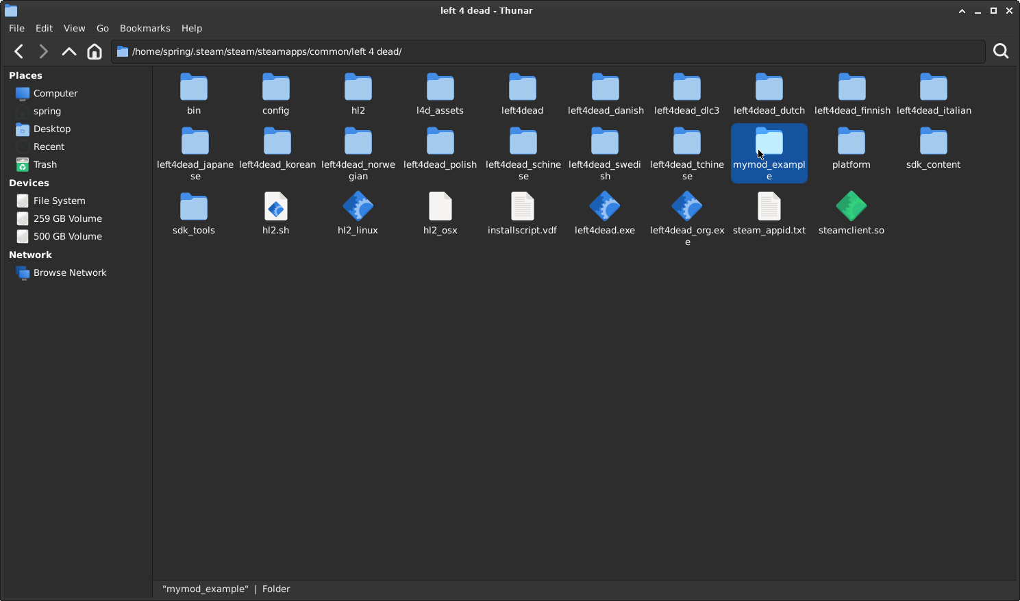This screenshot has height=601, width=1020.
Task: Open the search magnifier icon
Action: point(1000,51)
